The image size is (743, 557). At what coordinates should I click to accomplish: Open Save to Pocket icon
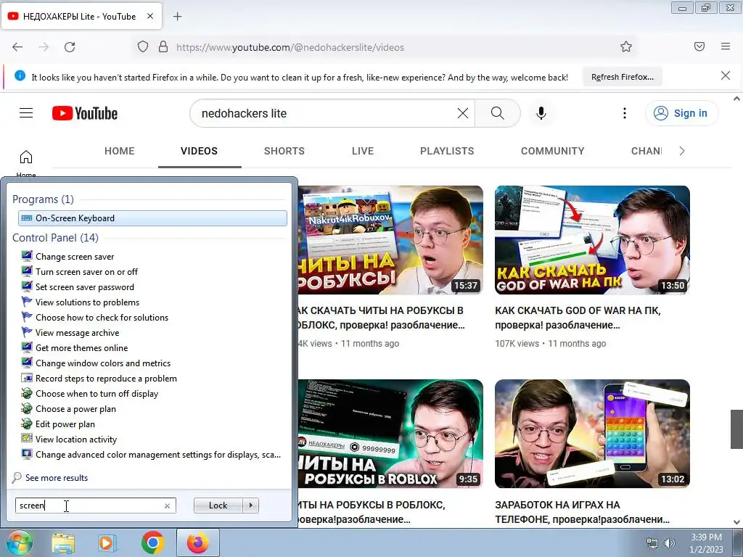[699, 46]
